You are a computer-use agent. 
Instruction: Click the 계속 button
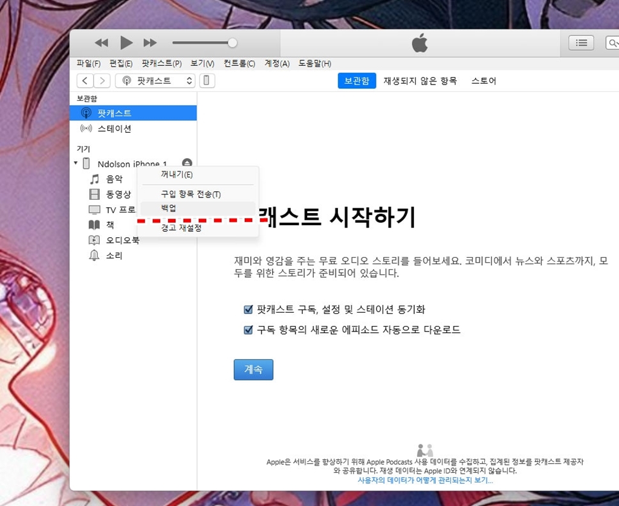[253, 370]
